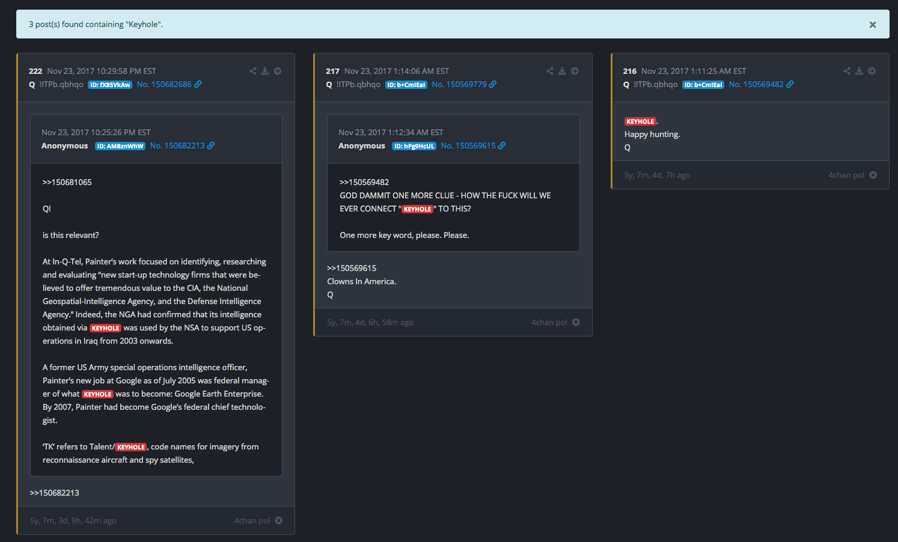Click '3 post(s) found containing "Keyhole"' message
Screen dimensions: 898x542
[x=96, y=25]
